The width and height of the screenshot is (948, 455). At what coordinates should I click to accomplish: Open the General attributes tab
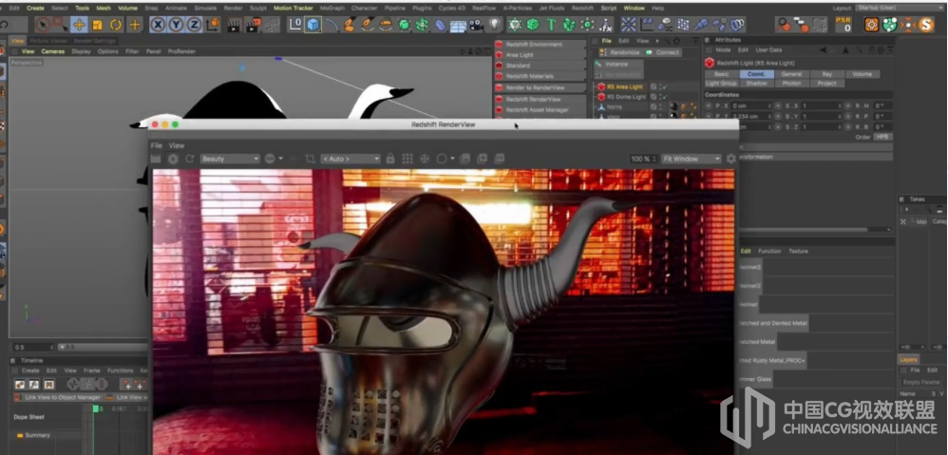[x=791, y=74]
